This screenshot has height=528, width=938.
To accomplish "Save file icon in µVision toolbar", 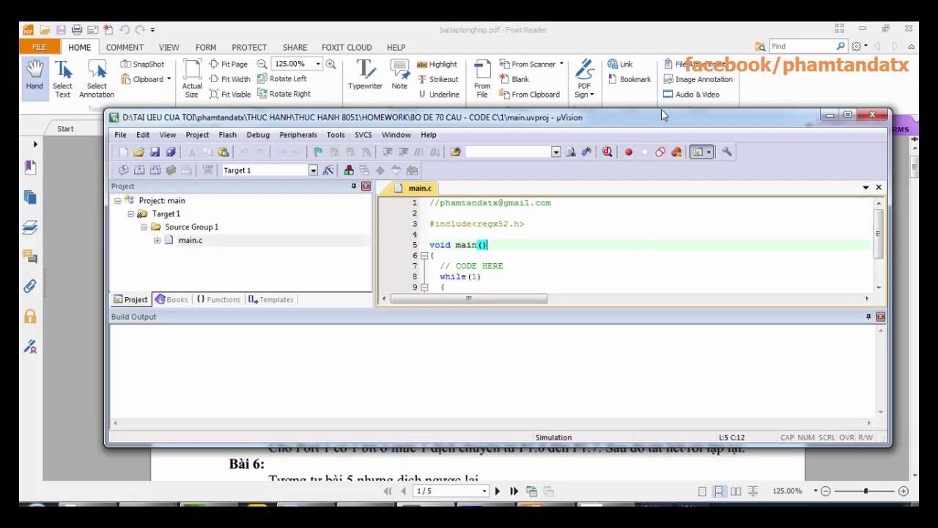I will point(155,152).
